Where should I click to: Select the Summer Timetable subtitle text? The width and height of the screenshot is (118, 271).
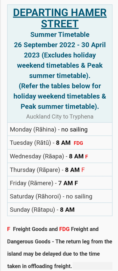(60, 34)
